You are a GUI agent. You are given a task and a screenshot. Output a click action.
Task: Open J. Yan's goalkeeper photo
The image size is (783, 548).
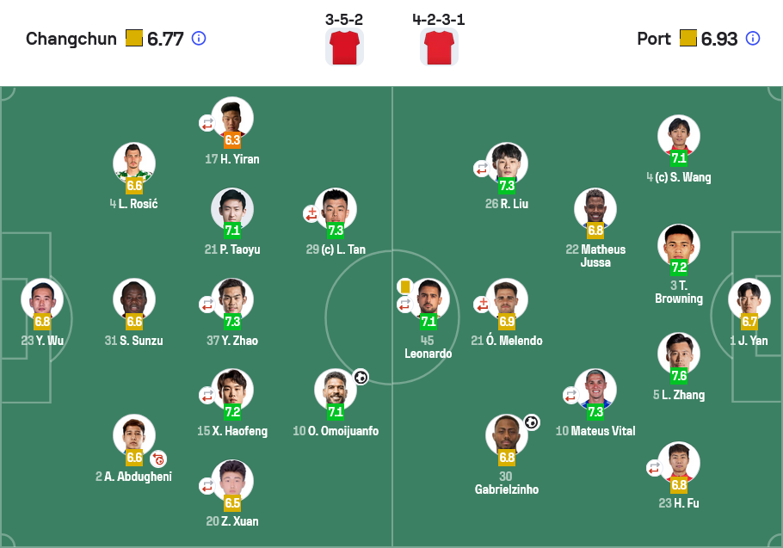pos(749,299)
